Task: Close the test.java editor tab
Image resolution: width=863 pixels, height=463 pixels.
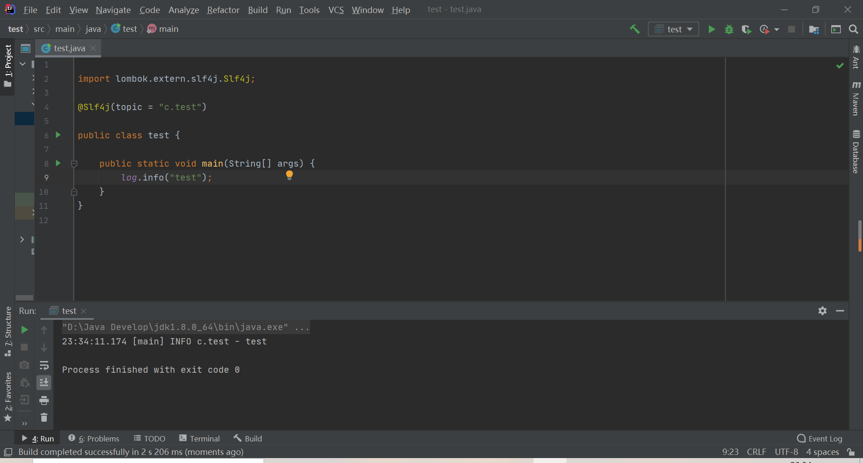Action: 93,48
